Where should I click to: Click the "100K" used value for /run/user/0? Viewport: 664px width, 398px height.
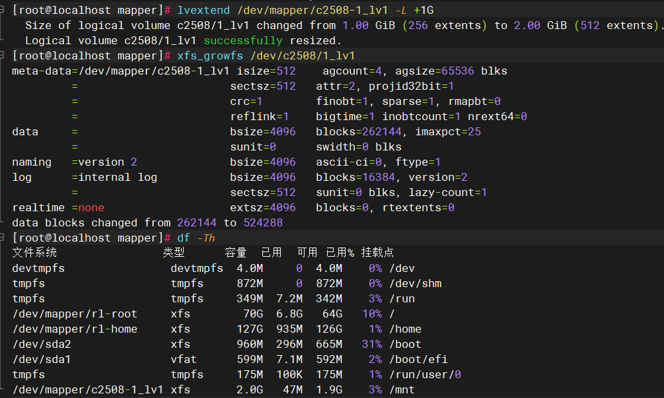(289, 375)
